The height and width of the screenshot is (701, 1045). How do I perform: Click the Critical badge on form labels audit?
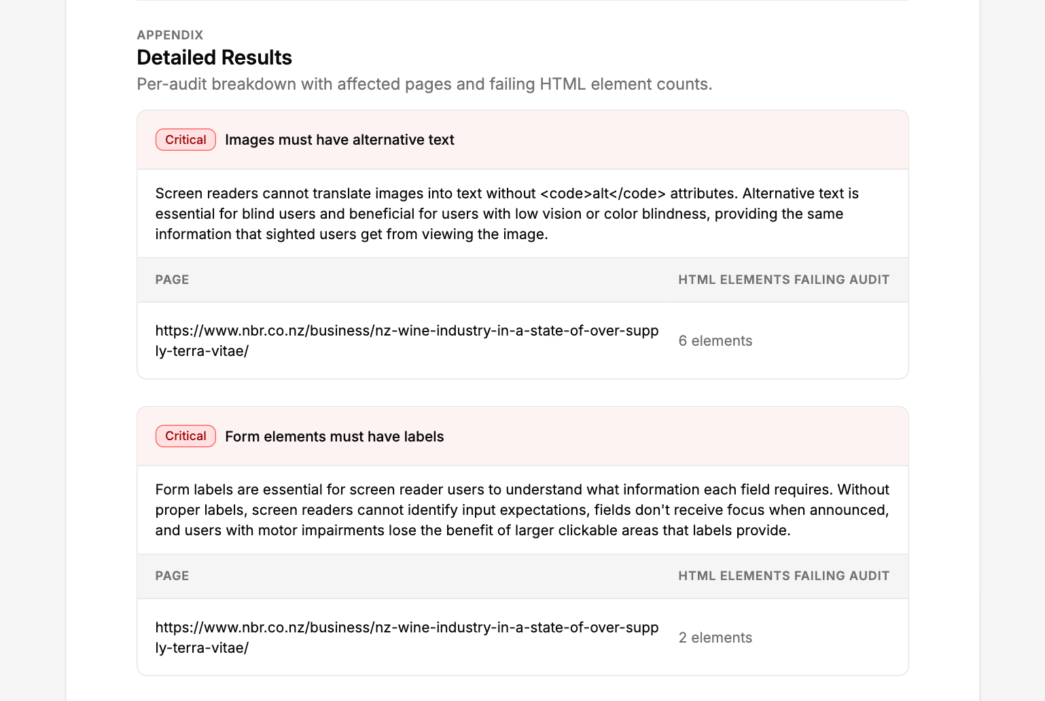click(x=185, y=436)
